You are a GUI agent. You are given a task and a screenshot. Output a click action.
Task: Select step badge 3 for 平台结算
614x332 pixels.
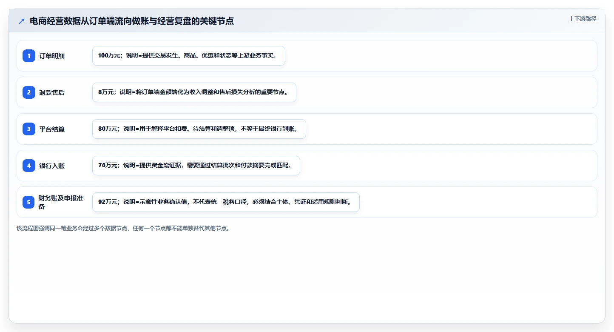(29, 129)
